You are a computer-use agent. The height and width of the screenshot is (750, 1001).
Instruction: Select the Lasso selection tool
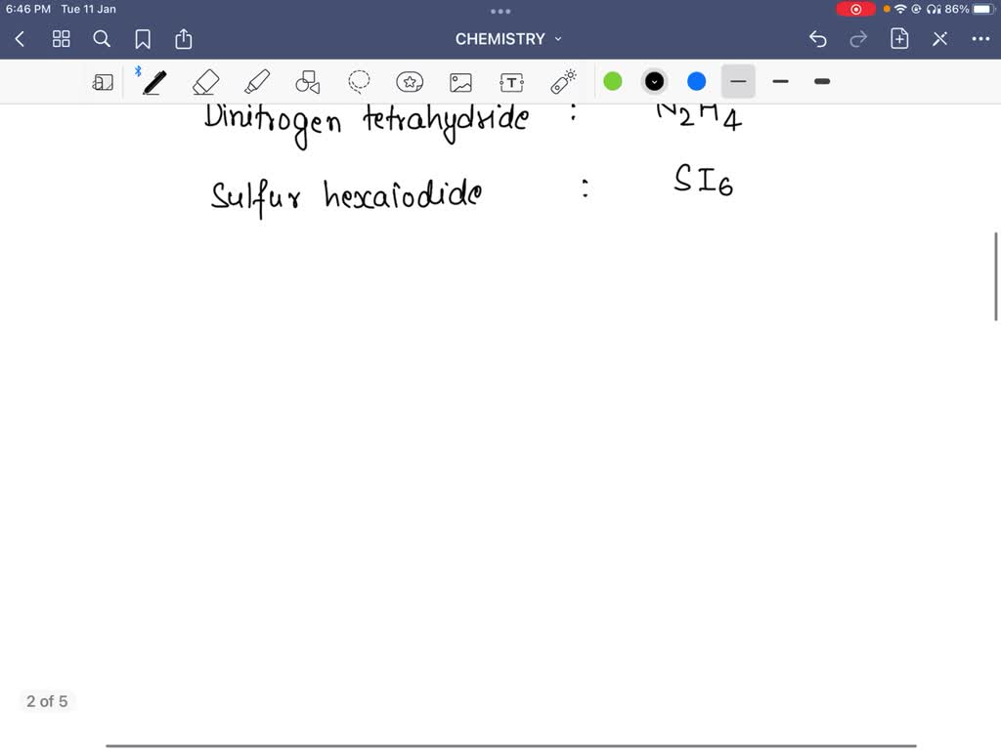[360, 82]
